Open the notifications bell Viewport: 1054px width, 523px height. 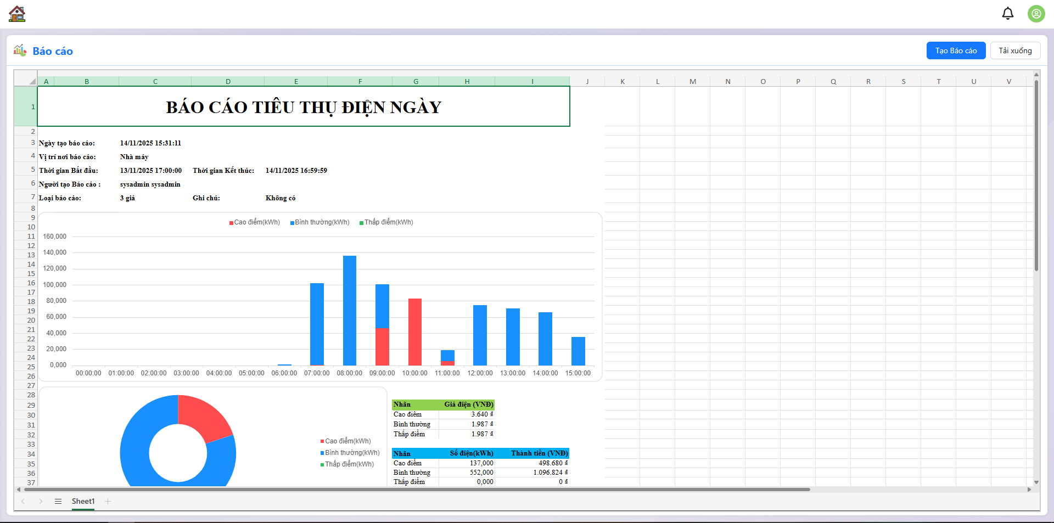point(1007,13)
